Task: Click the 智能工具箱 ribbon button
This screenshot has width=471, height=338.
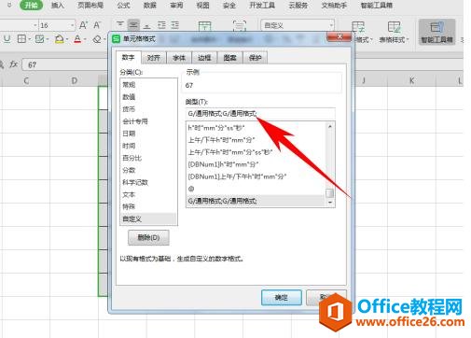Action: tap(436, 32)
